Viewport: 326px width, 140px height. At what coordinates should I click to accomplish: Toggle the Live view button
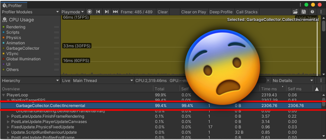[66, 81]
